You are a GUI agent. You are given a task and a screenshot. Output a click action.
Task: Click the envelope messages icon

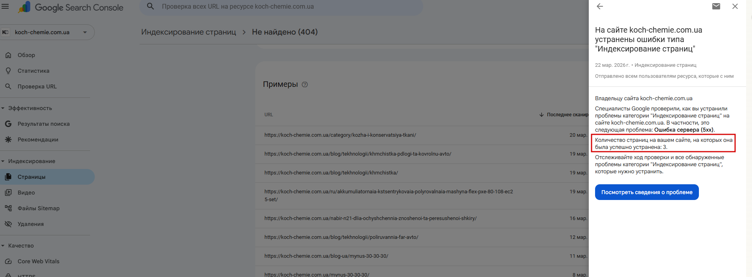(716, 6)
